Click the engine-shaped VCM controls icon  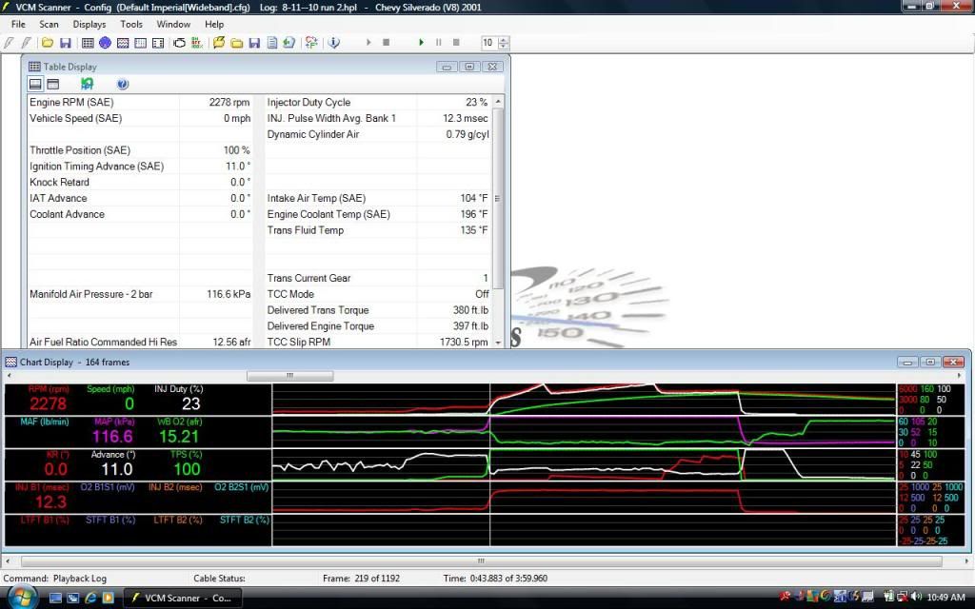pos(177,43)
